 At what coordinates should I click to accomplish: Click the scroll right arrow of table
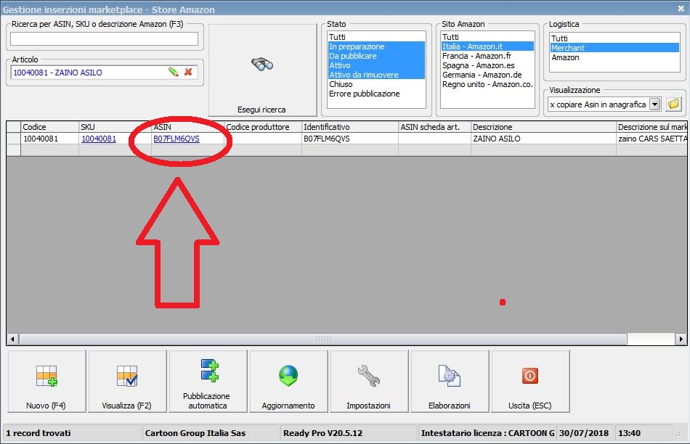click(681, 339)
